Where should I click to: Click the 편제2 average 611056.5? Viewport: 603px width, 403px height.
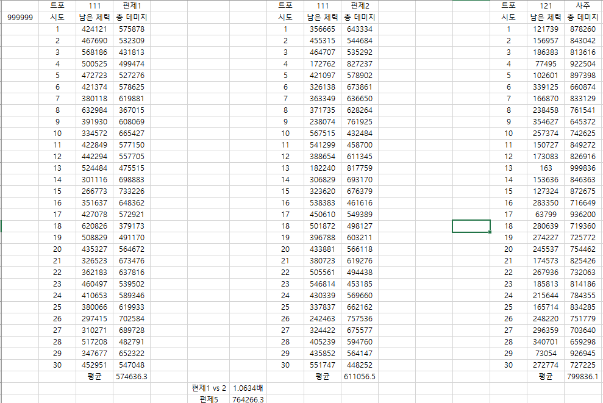point(360,376)
